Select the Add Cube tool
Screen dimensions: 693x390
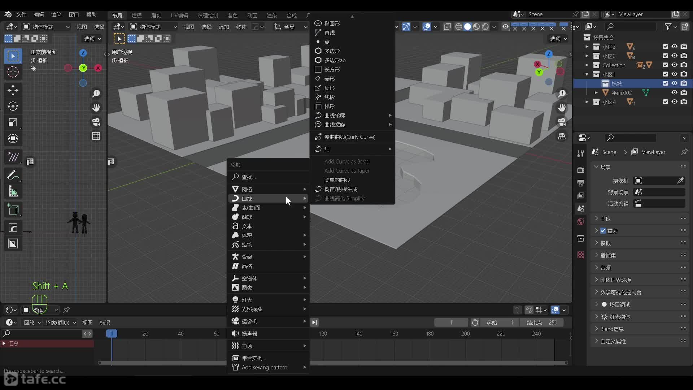[x=13, y=209]
